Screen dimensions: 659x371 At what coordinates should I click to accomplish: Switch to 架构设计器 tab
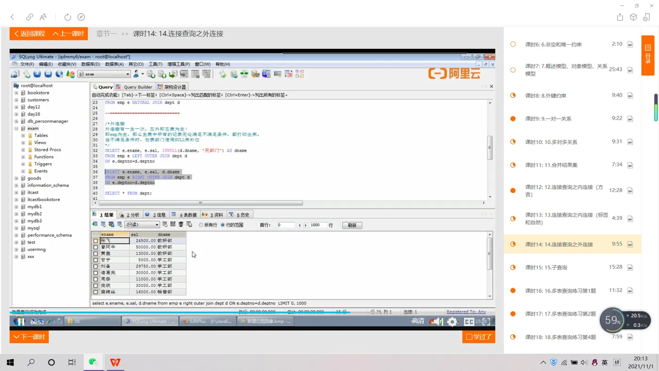coord(172,87)
